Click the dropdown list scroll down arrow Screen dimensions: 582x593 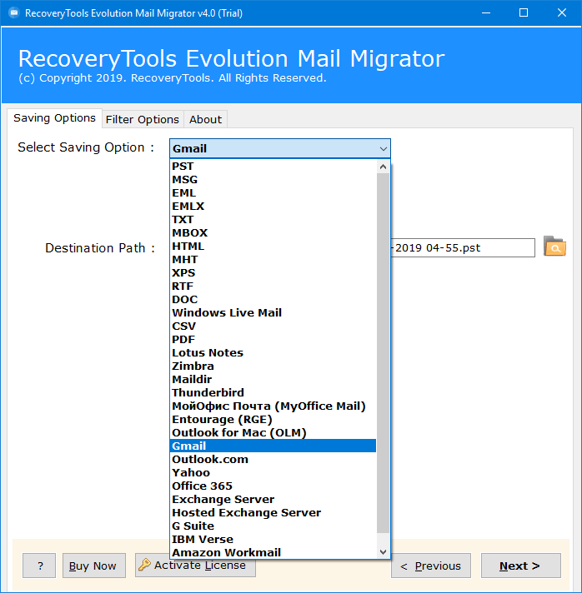click(384, 552)
